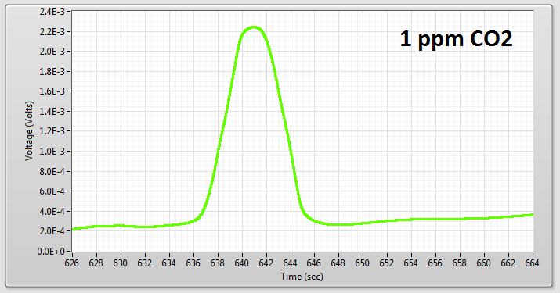Viewport: 560px width, 293px height.
Task: Click the 2.4E-3 y-axis maximum value
Action: pyautogui.click(x=52, y=12)
